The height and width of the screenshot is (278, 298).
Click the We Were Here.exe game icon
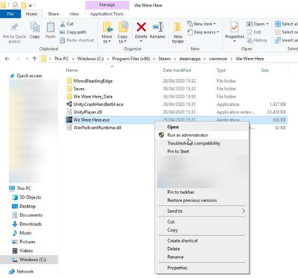coord(69,120)
